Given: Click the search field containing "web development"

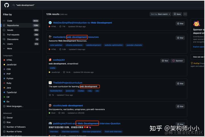Looking at the screenshot, I should point(108,5).
